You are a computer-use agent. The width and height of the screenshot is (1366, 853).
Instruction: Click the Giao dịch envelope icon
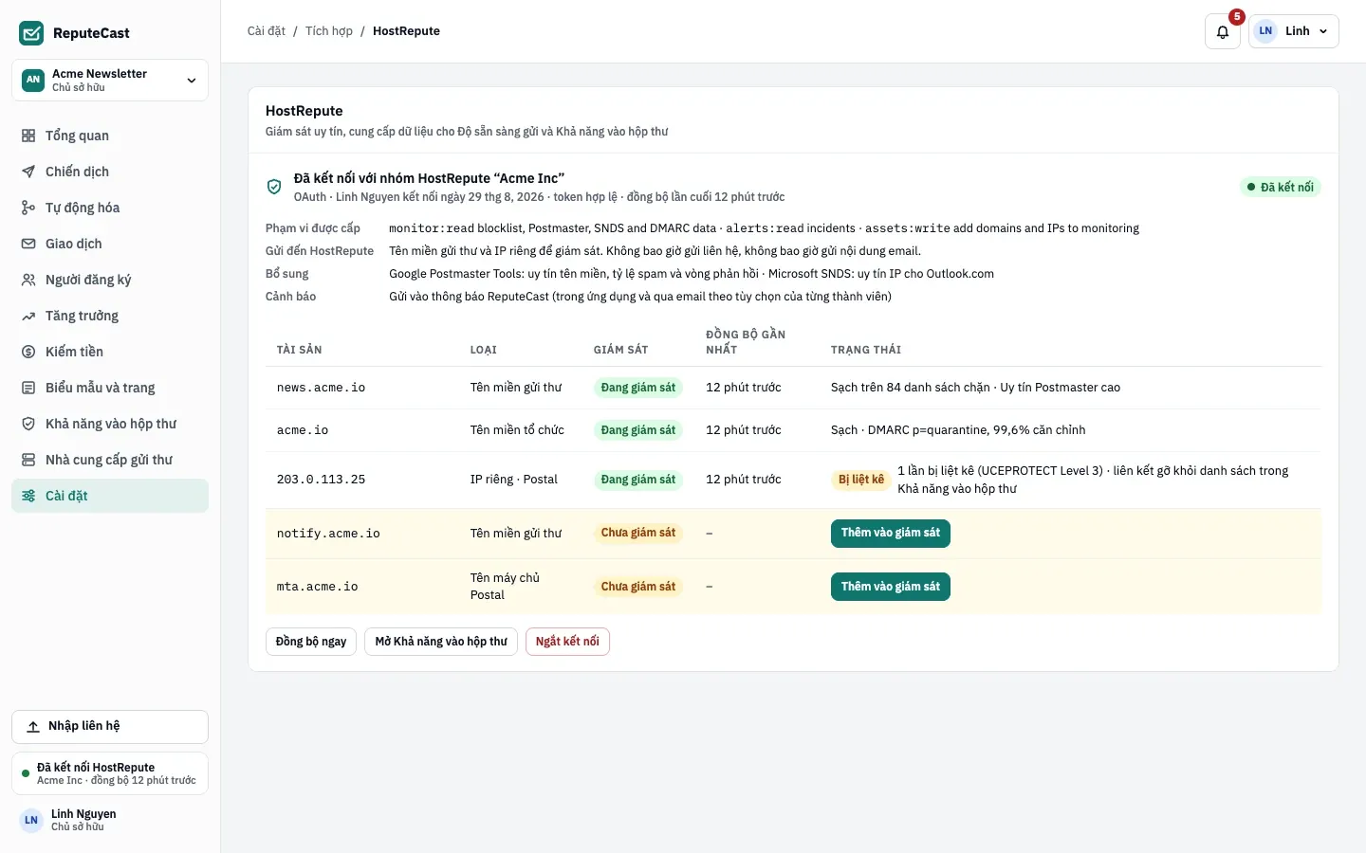click(28, 244)
